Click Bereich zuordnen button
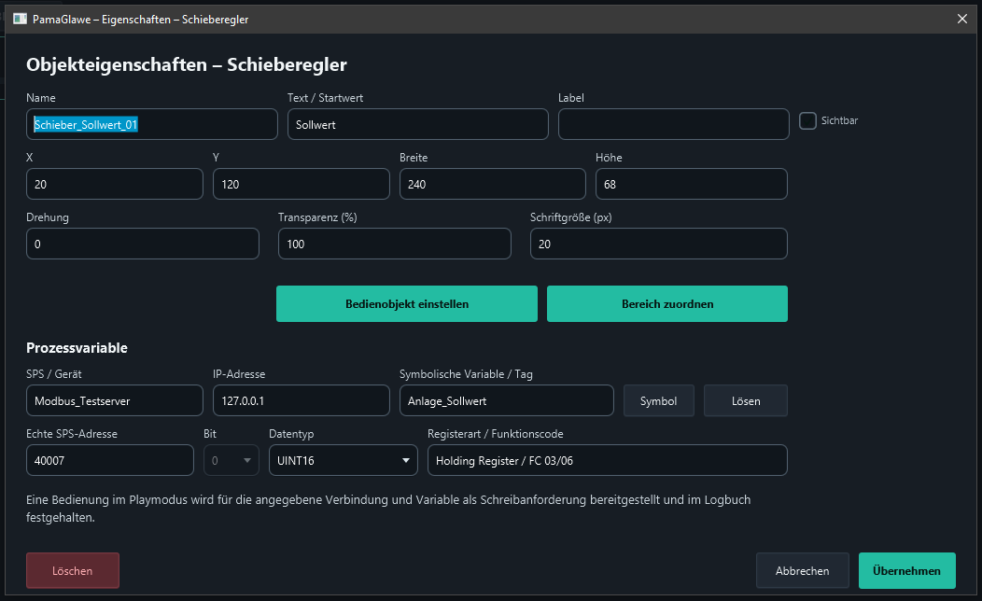982x601 pixels. point(667,303)
